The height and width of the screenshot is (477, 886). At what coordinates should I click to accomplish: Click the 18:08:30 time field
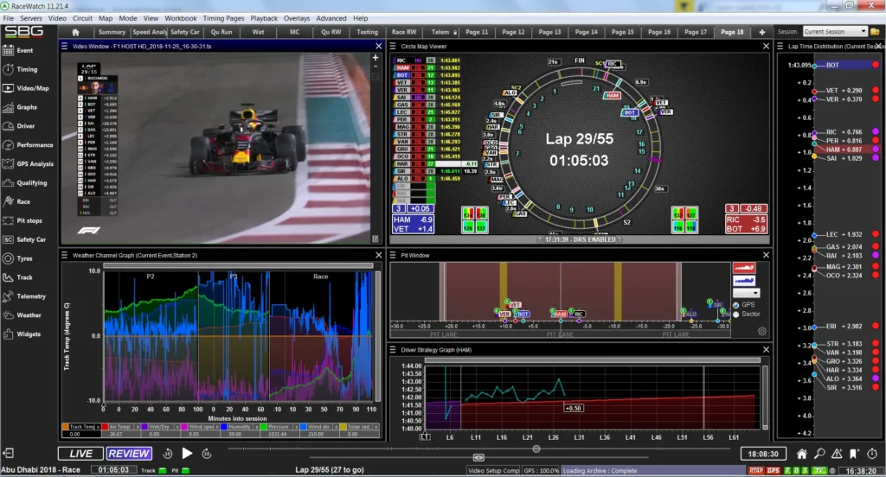tap(763, 454)
